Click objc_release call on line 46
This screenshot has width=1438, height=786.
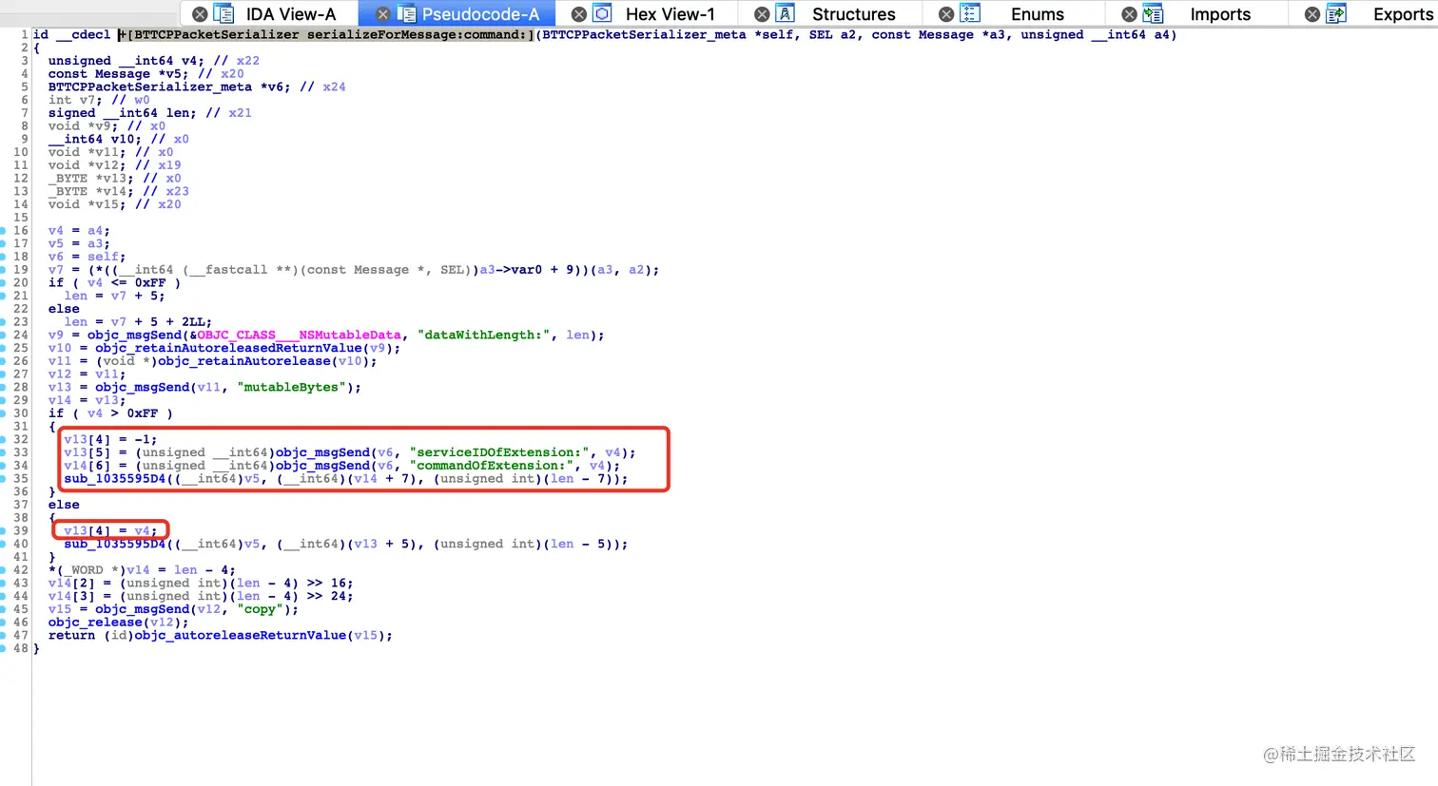[x=96, y=623]
